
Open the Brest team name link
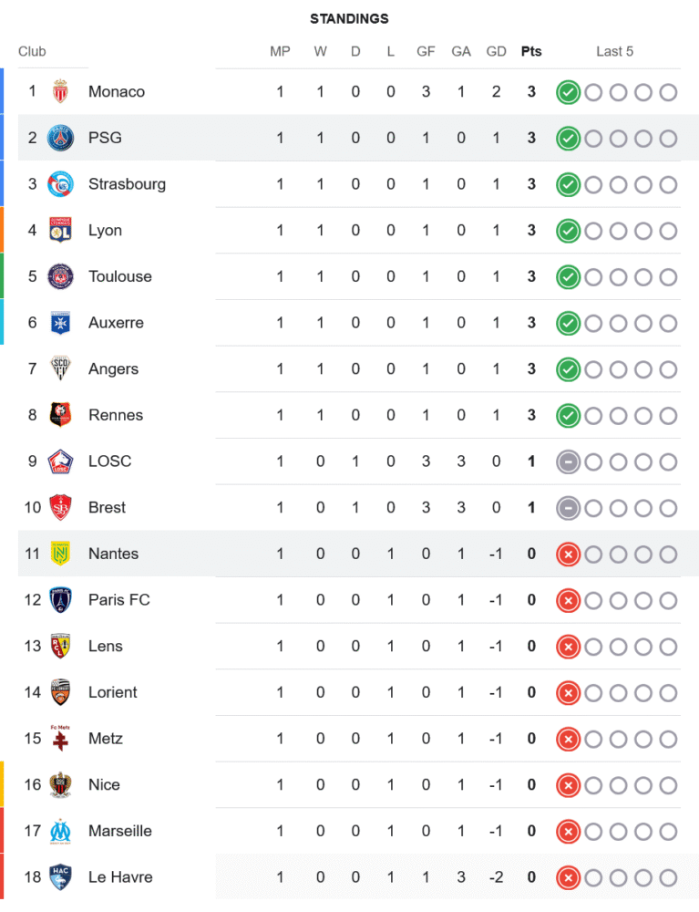[107, 507]
